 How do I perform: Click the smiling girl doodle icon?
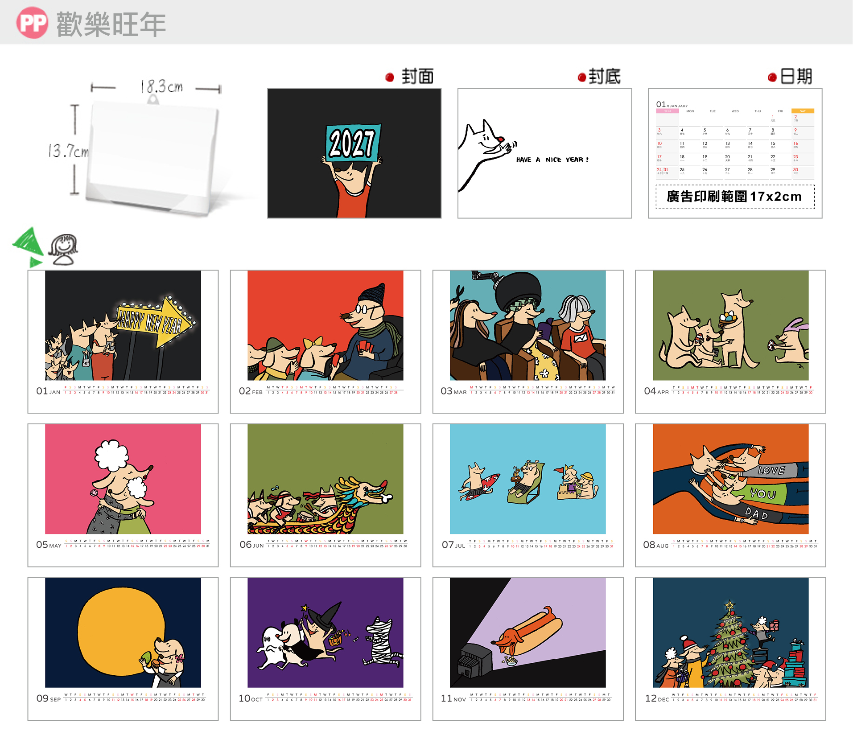click(x=63, y=250)
